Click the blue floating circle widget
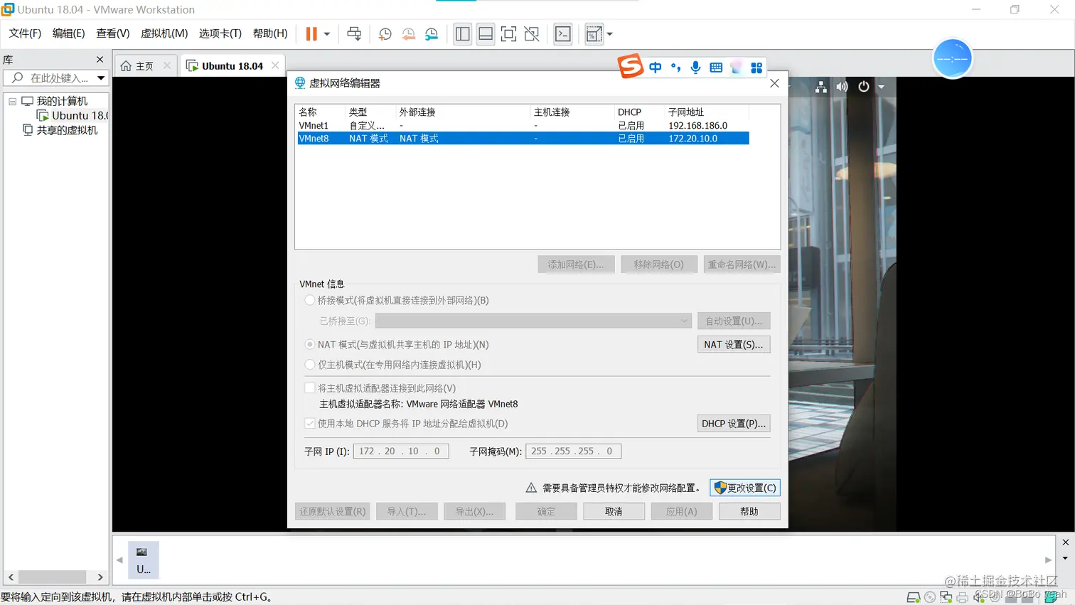1075x605 pixels. (952, 58)
